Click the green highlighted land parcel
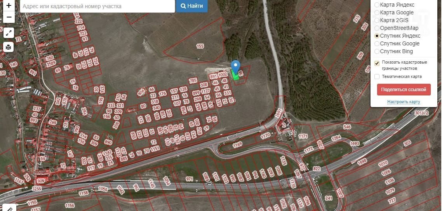 tap(235, 75)
